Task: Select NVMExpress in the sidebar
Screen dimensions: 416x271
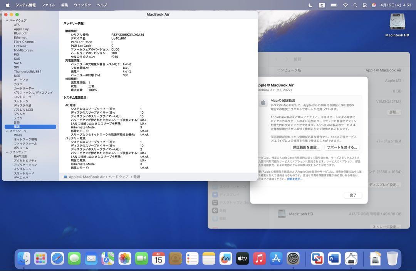Action: (23, 50)
